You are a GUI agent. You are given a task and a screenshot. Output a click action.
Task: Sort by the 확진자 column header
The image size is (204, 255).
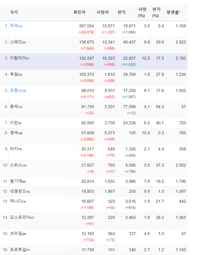click(x=79, y=12)
